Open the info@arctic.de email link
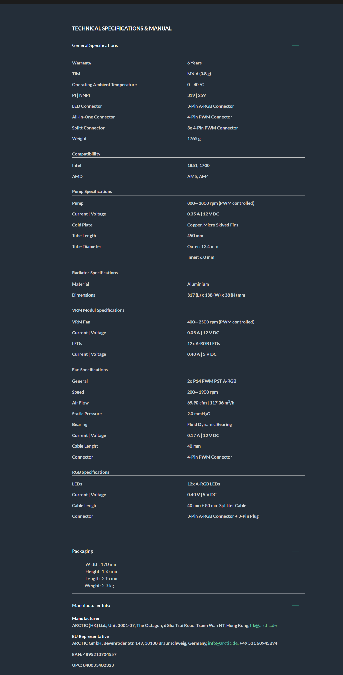This screenshot has width=343, height=675. tap(223, 643)
